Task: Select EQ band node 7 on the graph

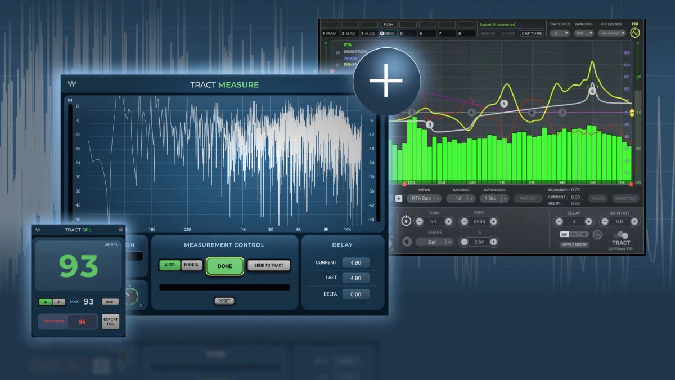Action: tap(562, 113)
